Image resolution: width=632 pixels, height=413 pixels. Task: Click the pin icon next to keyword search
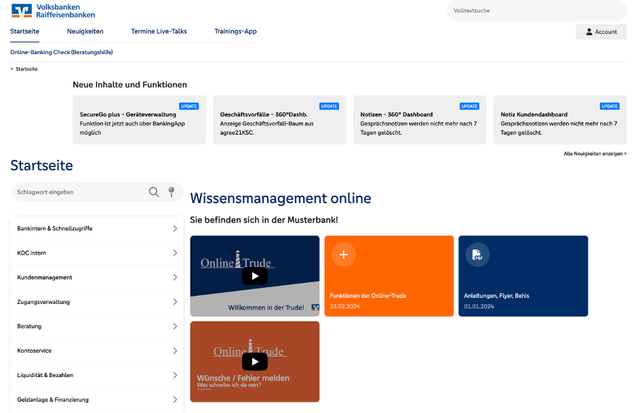click(172, 192)
